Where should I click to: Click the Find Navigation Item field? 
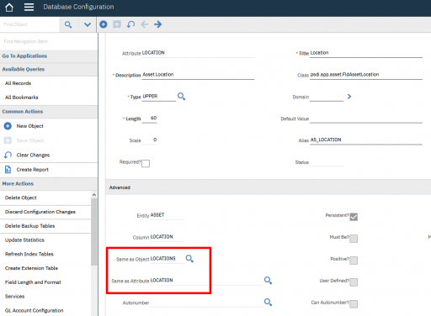(x=49, y=41)
